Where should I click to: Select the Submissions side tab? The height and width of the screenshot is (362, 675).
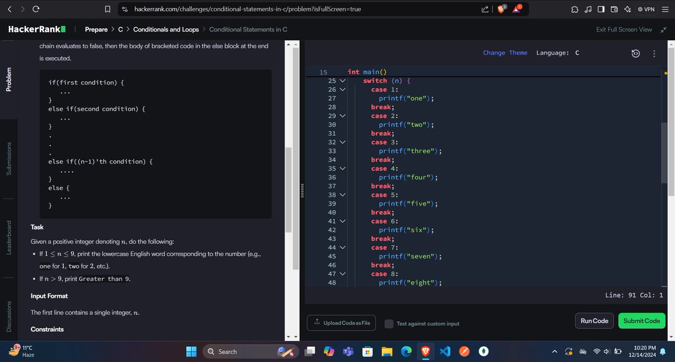(10, 159)
